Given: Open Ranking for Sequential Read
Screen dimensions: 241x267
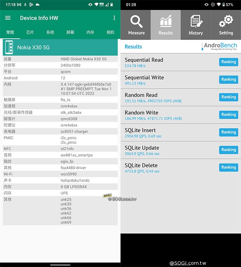Looking at the screenshot, I should point(229,62).
